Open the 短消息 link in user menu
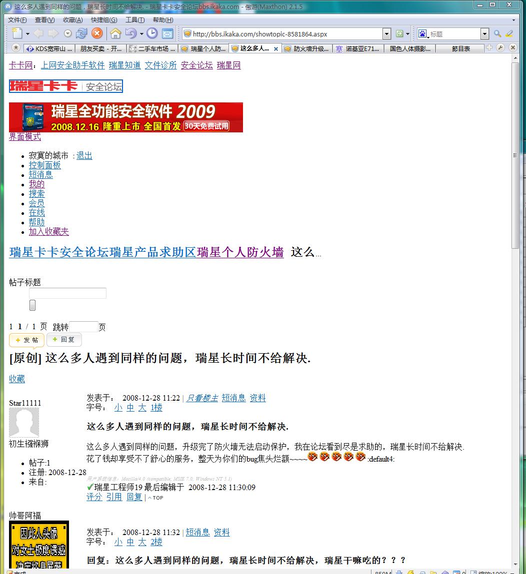The height and width of the screenshot is (574, 526). (40, 175)
